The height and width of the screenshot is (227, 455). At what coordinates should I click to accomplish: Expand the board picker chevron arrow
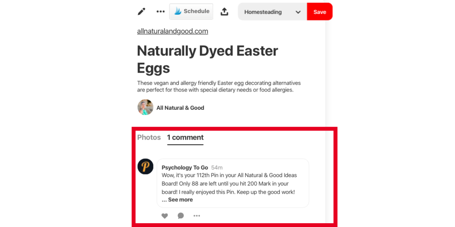[298, 12]
